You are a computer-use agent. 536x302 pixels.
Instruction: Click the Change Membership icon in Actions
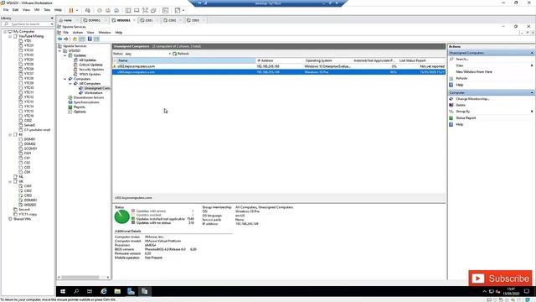[x=451, y=99]
